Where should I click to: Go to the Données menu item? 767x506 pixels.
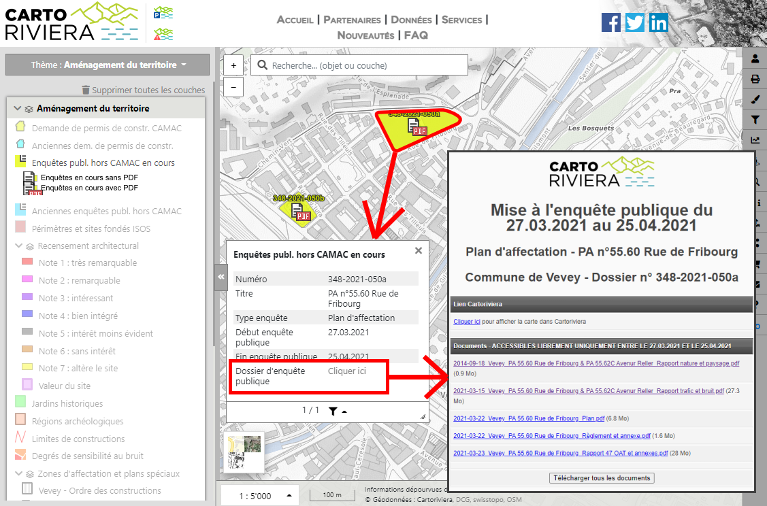tap(411, 20)
